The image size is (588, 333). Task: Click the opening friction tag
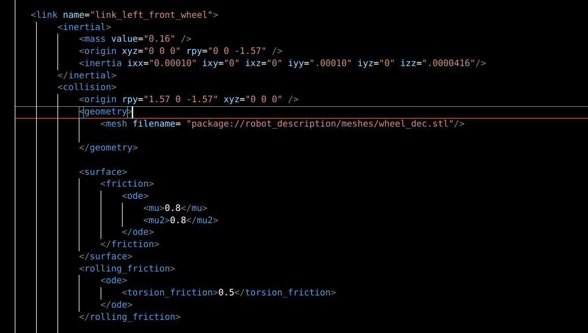click(127, 184)
